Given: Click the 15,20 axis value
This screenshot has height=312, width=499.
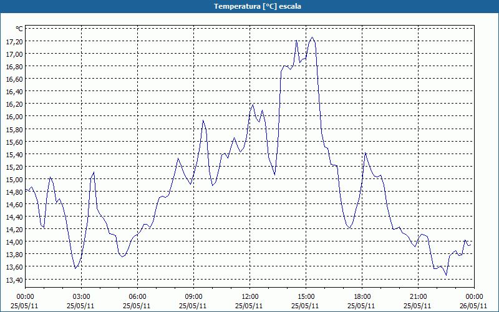Looking at the screenshot, I should pyautogui.click(x=14, y=167).
